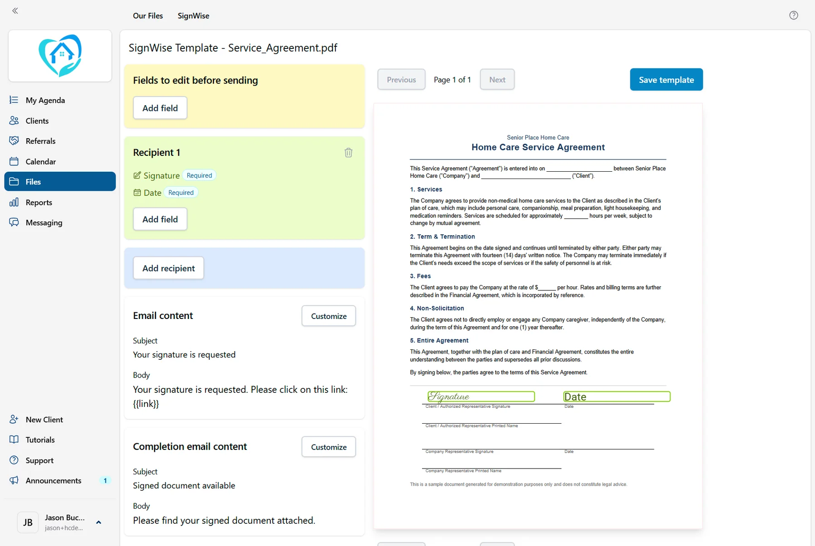Customize the Email content
Image resolution: width=815 pixels, height=546 pixels.
click(329, 316)
